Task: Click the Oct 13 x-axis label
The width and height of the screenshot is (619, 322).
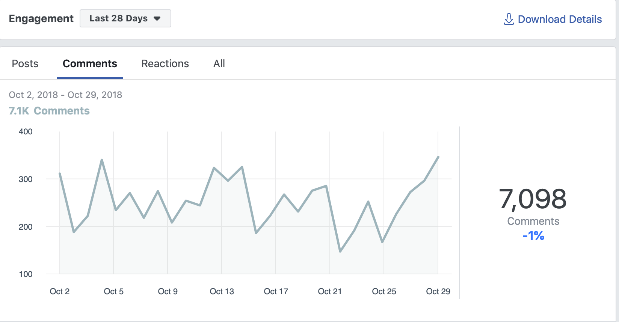Action: coord(222,291)
